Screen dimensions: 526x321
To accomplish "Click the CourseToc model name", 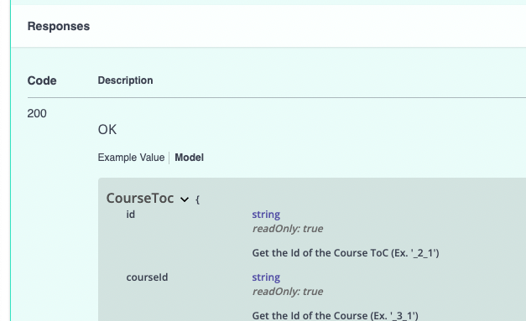I will point(140,198).
